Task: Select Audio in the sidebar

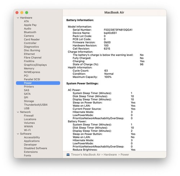Action: click(x=27, y=28)
